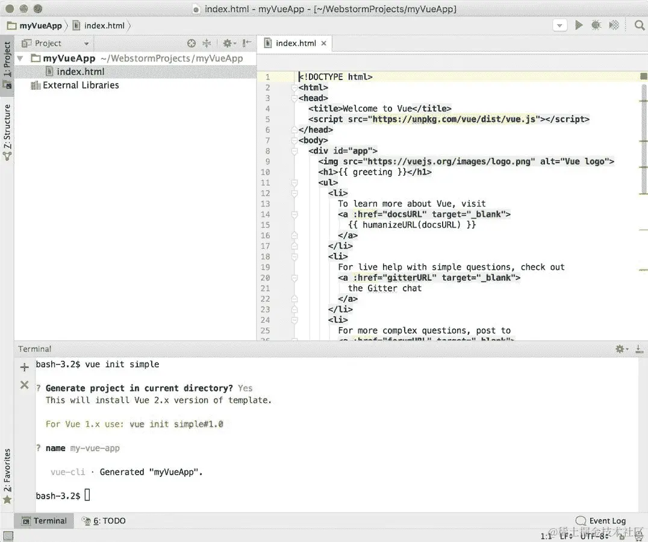The image size is (648, 542).
Task: Click Scroll from Source target icon
Action: [192, 43]
